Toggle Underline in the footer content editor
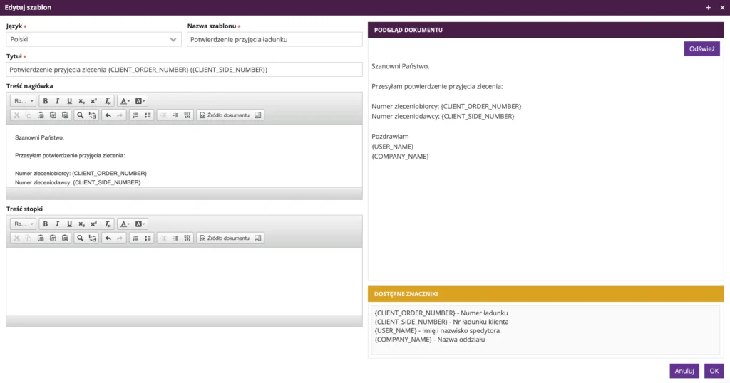 (69, 224)
